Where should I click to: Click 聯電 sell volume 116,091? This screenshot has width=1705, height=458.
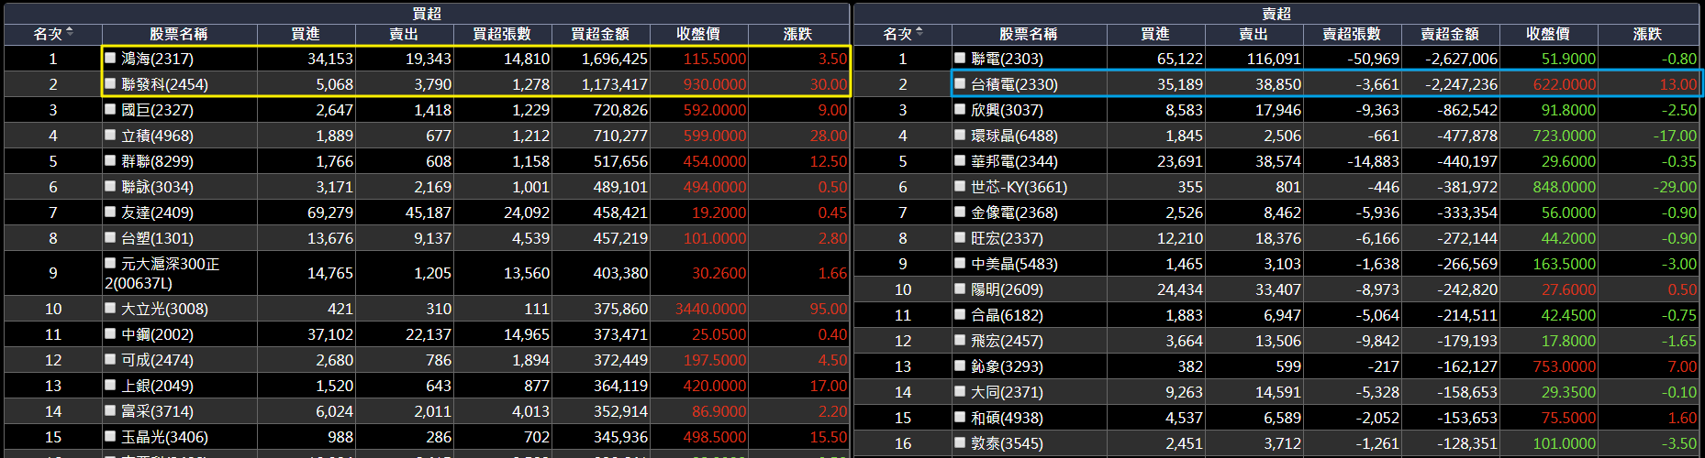(1274, 59)
